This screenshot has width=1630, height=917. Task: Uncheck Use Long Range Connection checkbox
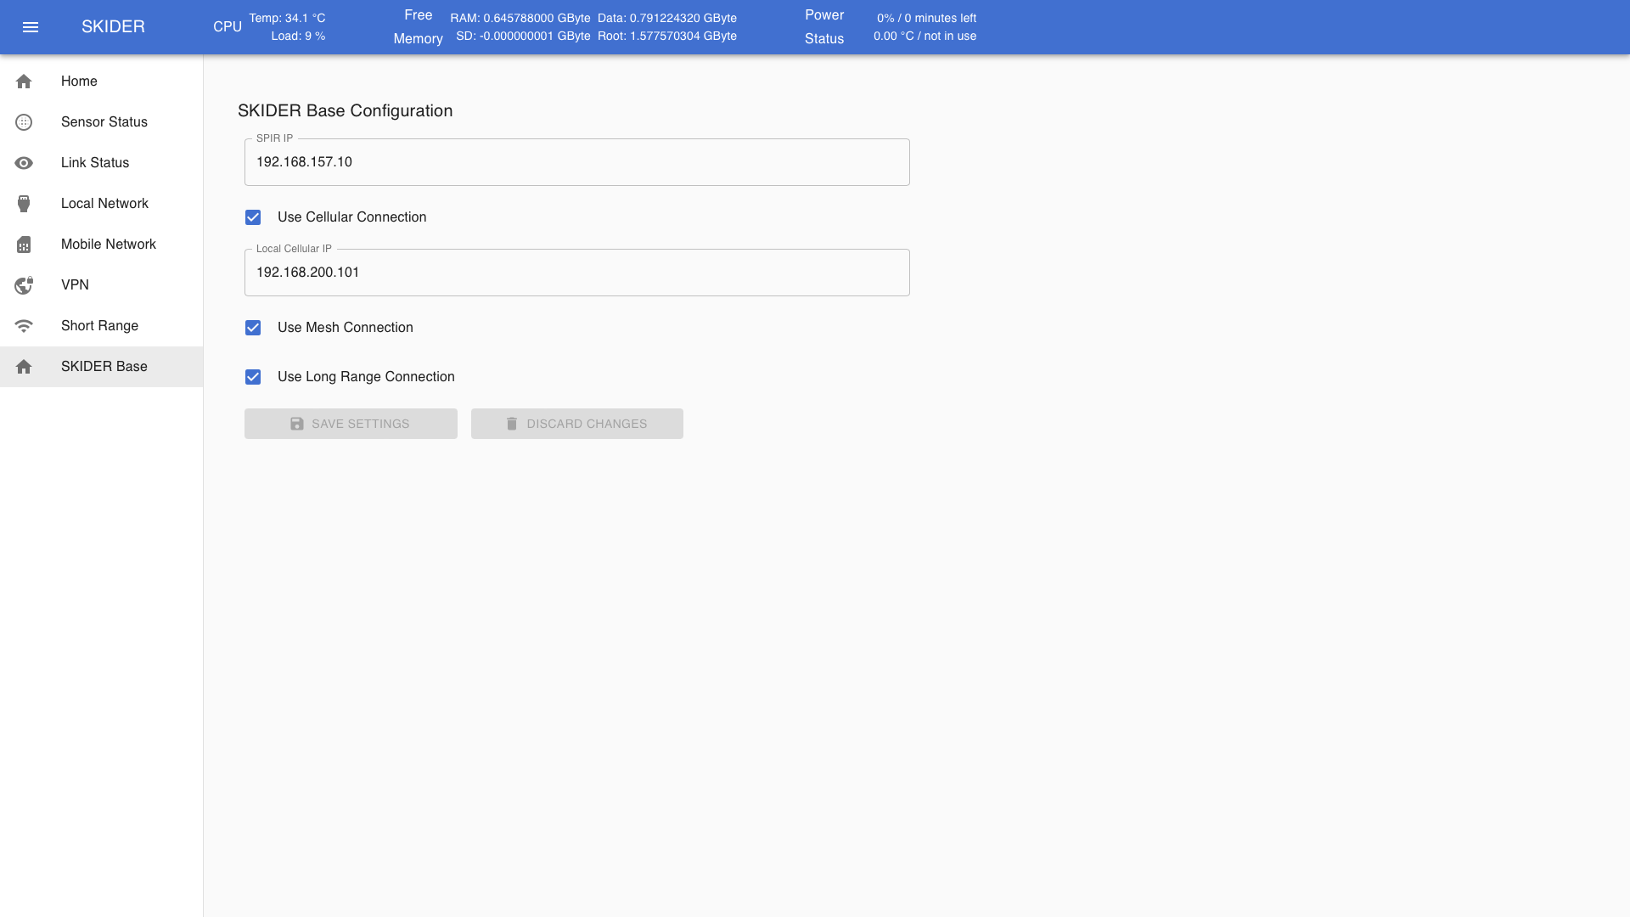tap(253, 377)
